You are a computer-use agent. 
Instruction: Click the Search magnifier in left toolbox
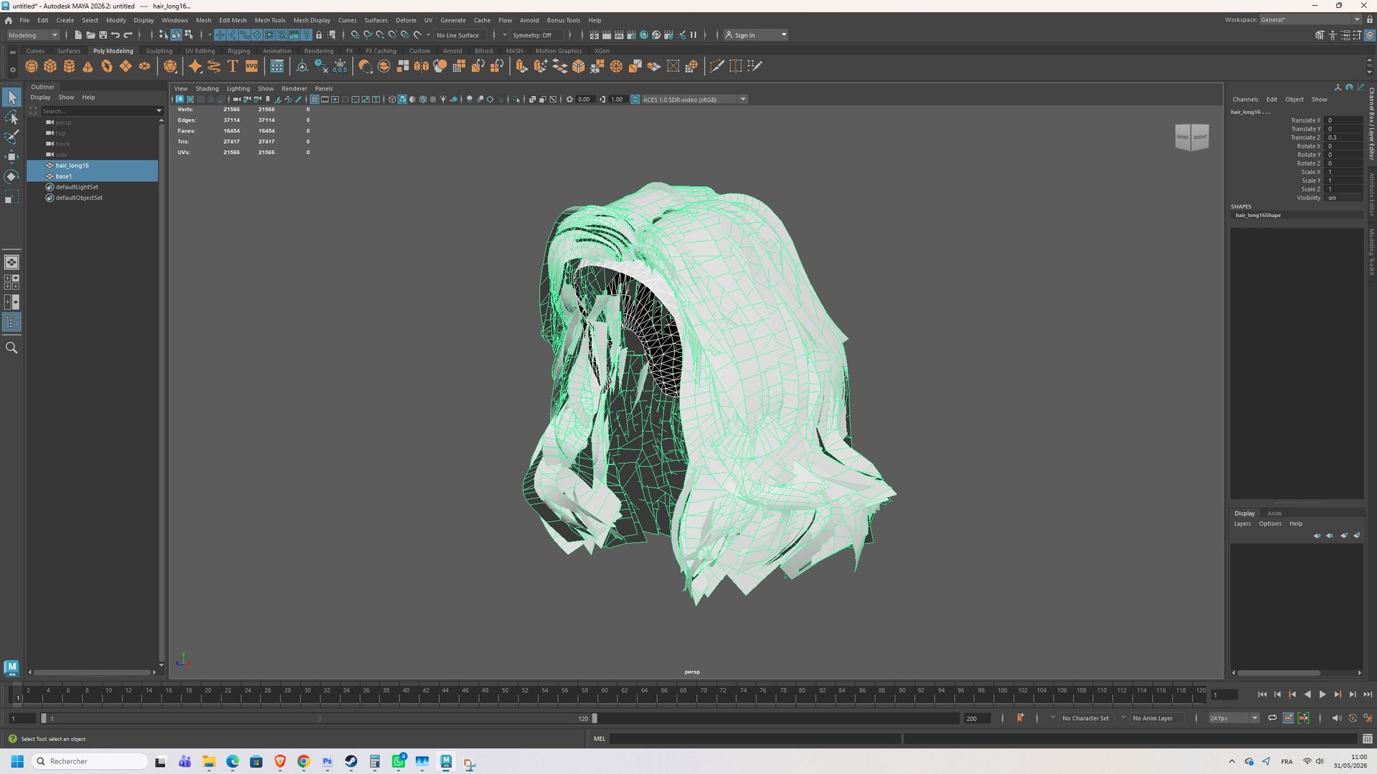pos(11,348)
